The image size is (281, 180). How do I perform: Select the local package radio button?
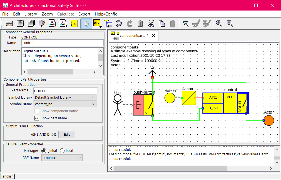62,151
